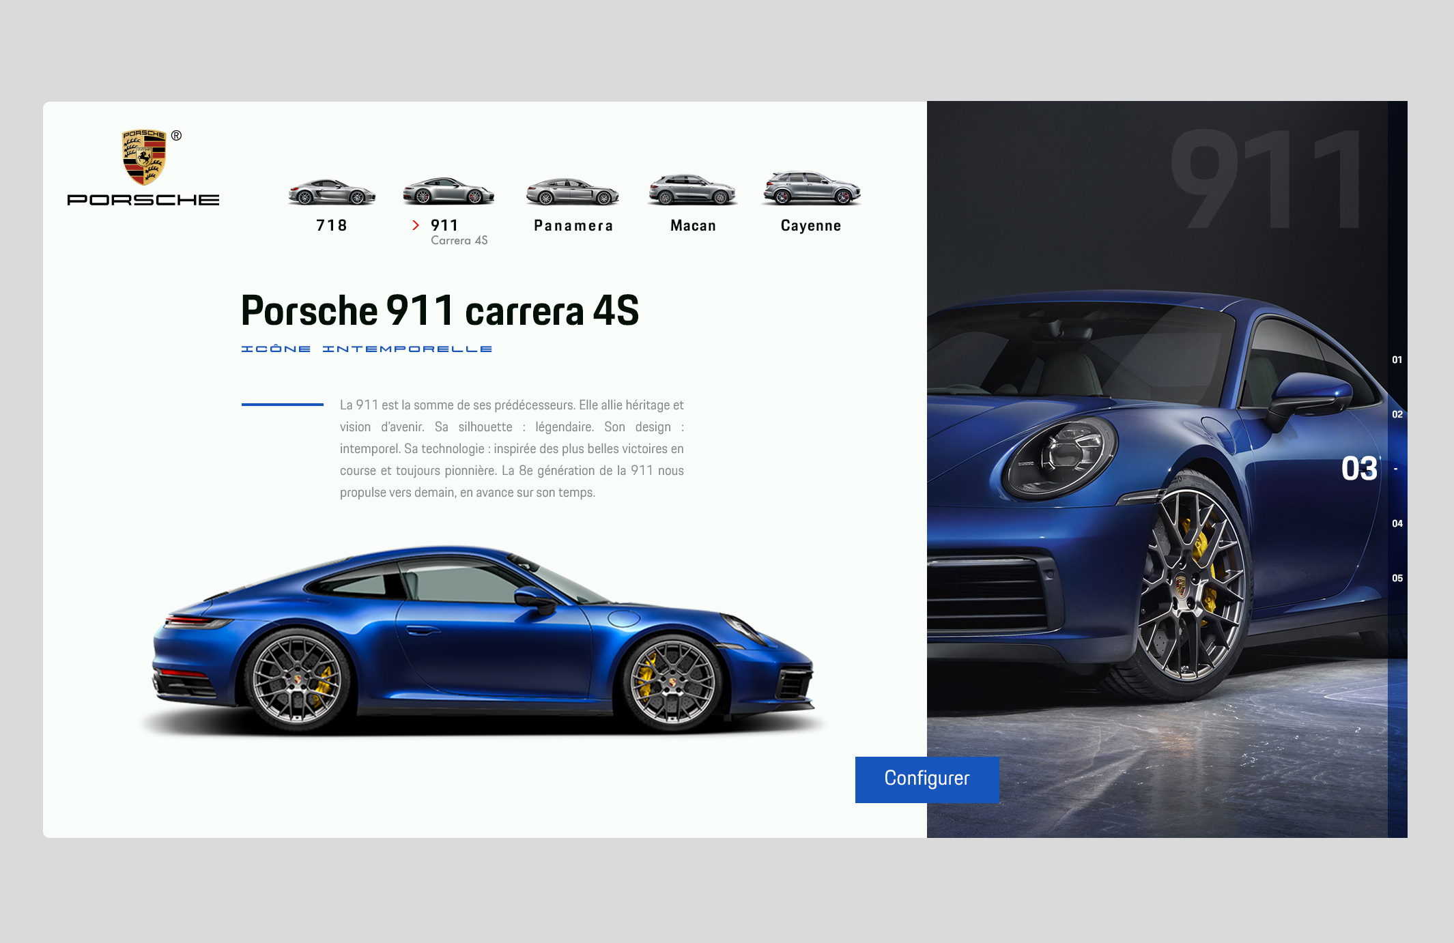The width and height of the screenshot is (1454, 943).
Task: Select the 718 car thumbnail icon
Action: click(x=332, y=192)
